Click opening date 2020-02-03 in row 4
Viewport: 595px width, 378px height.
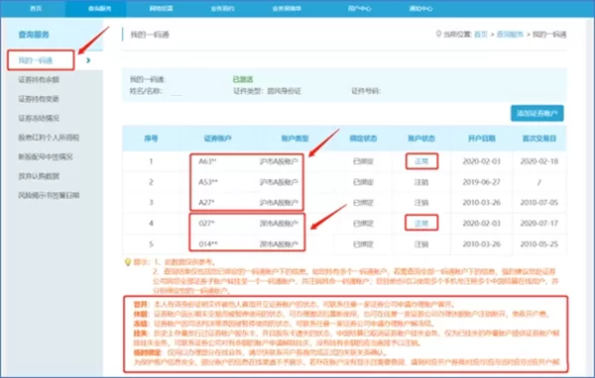point(482,223)
